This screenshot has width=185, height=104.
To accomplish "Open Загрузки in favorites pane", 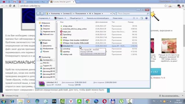I will [46, 29].
